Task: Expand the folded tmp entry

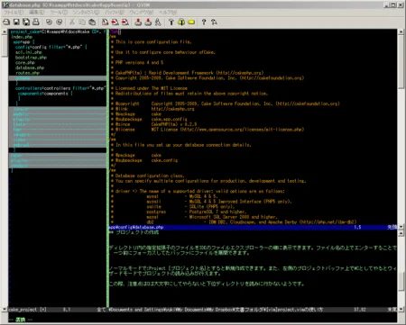Action: click(58, 130)
